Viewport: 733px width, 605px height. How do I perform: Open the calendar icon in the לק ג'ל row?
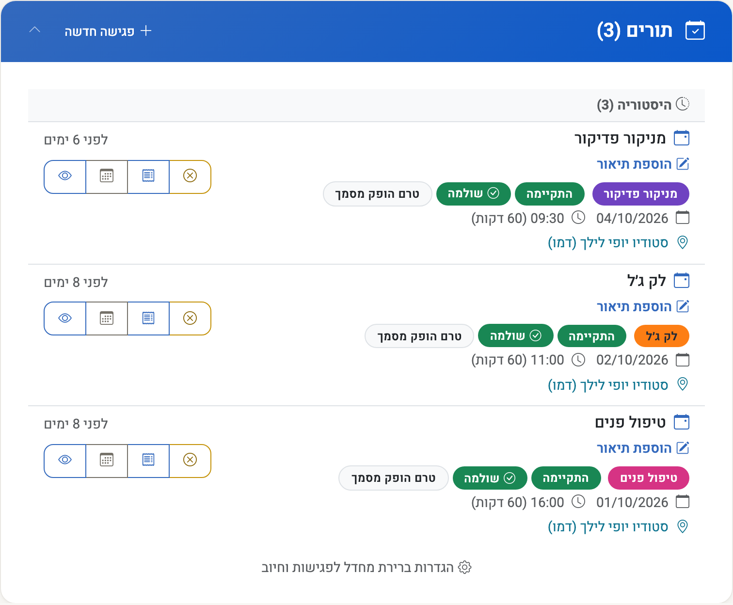(x=107, y=318)
